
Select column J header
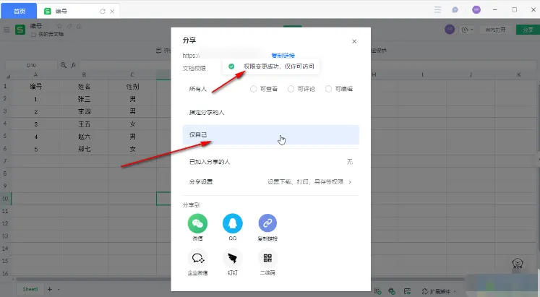471,74
